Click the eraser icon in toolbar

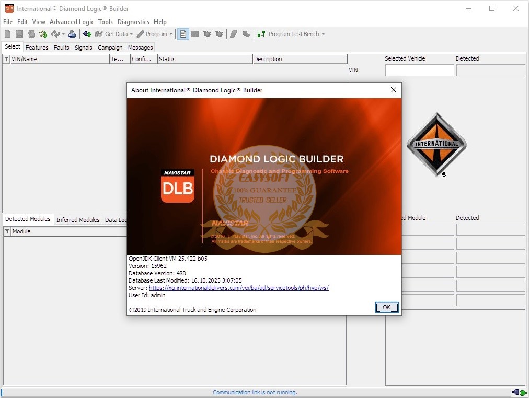(233, 34)
